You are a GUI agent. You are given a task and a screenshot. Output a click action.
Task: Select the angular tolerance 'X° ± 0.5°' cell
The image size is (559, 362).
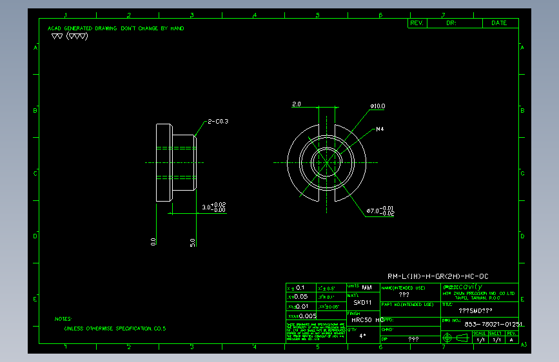331,287
